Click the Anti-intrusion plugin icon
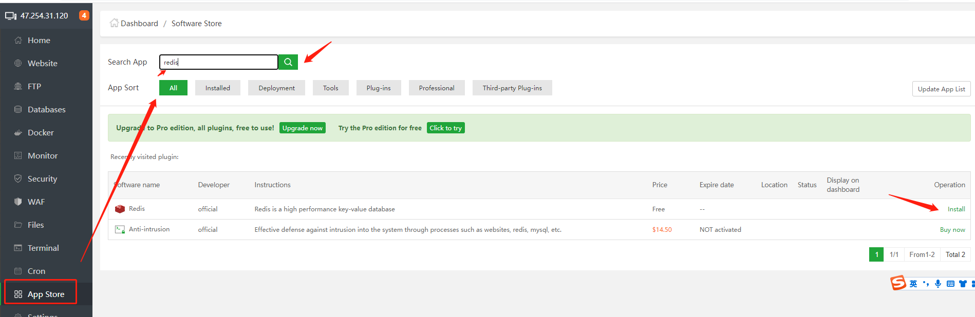This screenshot has height=317, width=975. pyautogui.click(x=120, y=229)
